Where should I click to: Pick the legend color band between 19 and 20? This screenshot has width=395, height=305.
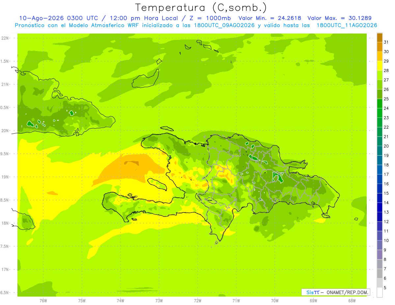(380, 151)
